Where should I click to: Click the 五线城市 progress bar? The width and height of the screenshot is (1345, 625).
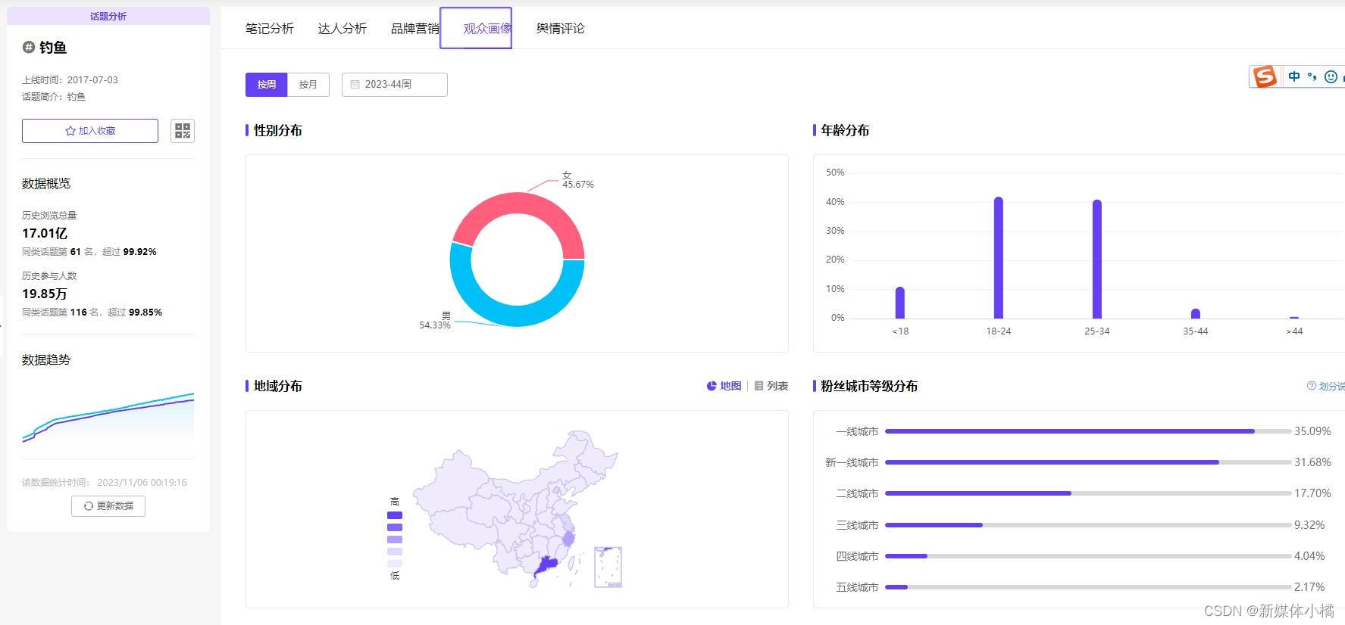(x=1088, y=587)
